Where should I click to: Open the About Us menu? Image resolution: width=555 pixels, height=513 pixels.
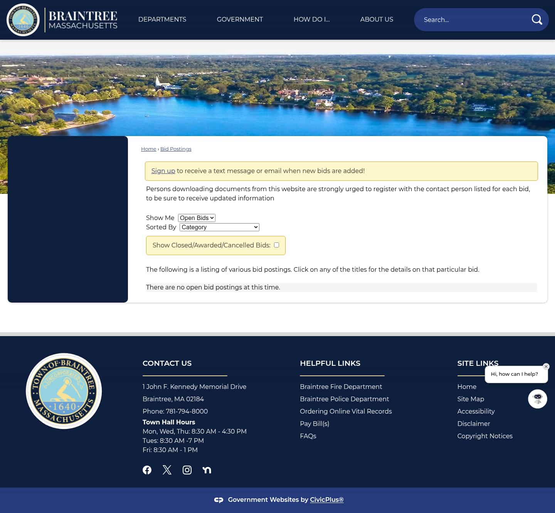pos(377,19)
